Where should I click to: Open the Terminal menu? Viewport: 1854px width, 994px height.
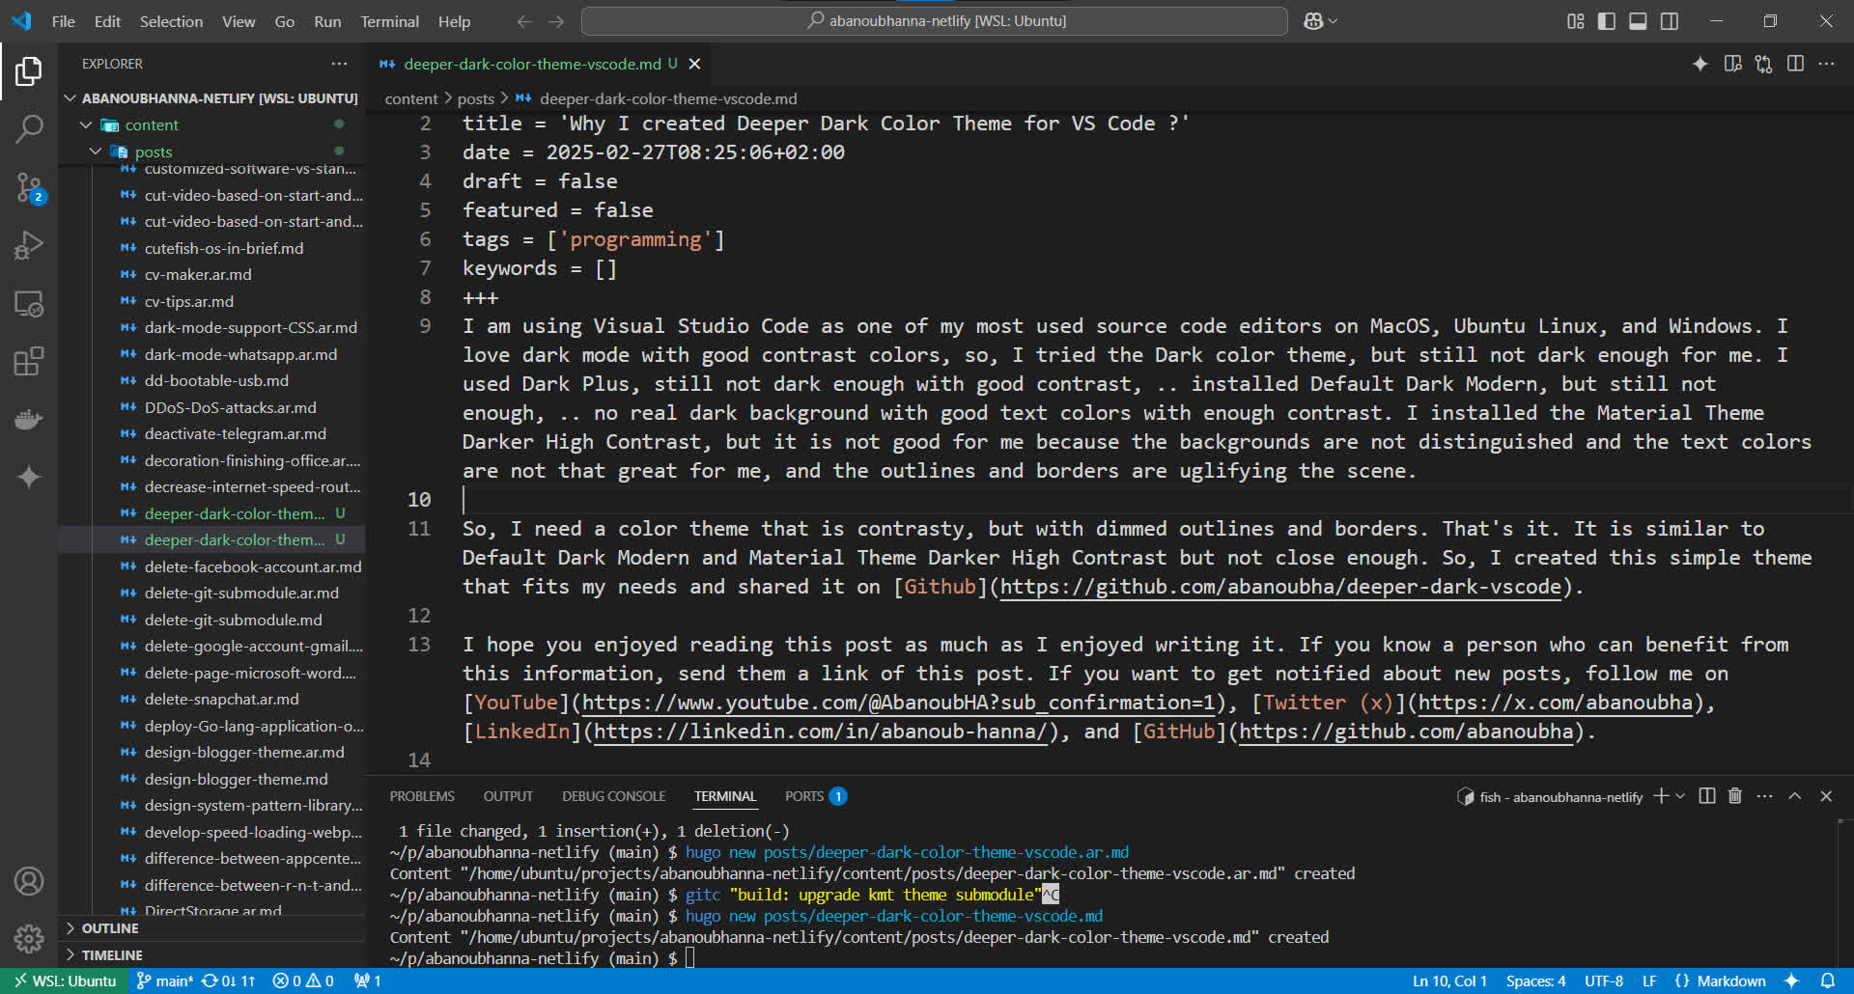[389, 21]
